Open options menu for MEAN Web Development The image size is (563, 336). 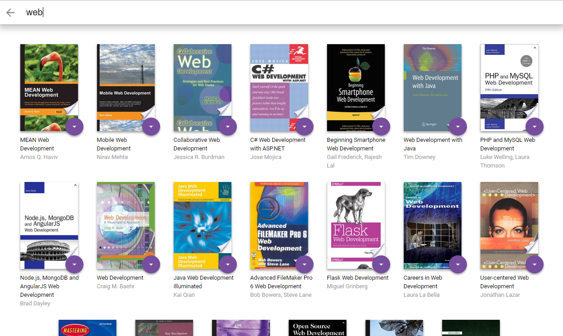click(x=74, y=127)
